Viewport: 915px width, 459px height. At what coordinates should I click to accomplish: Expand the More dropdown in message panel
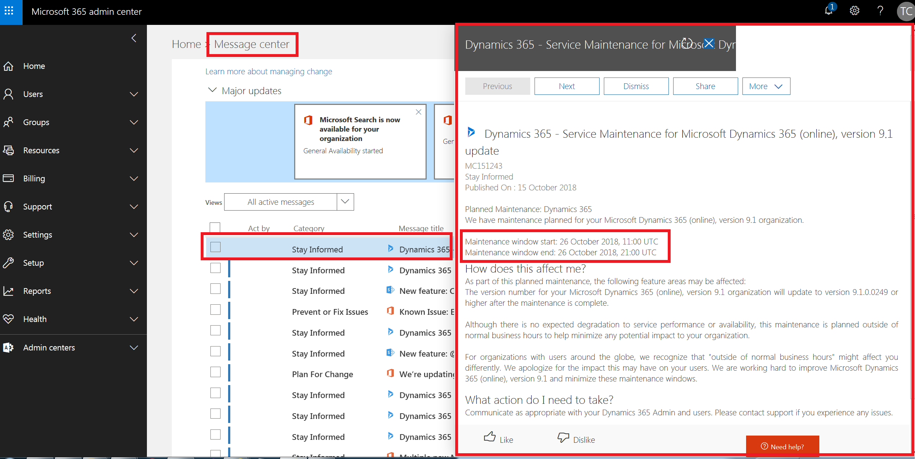point(766,86)
